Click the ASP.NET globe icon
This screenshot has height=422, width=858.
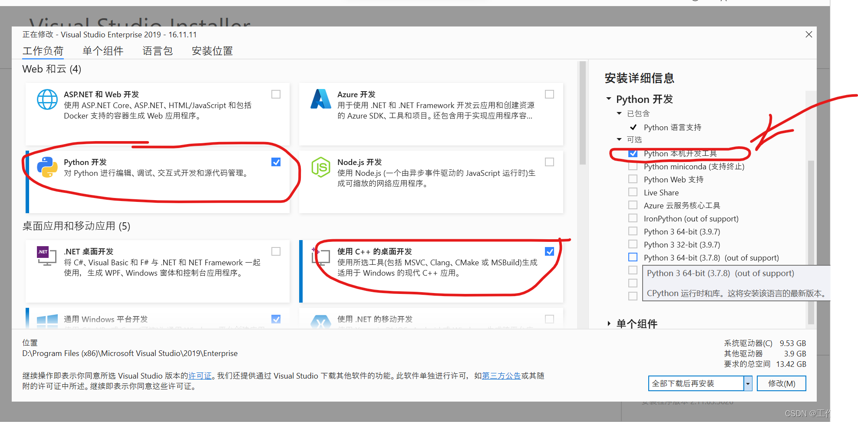(47, 99)
